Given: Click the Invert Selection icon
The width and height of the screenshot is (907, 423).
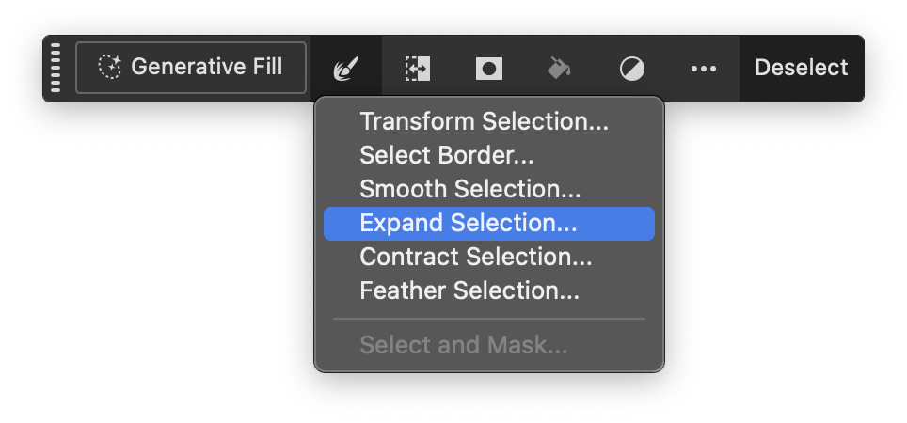Looking at the screenshot, I should (417, 69).
